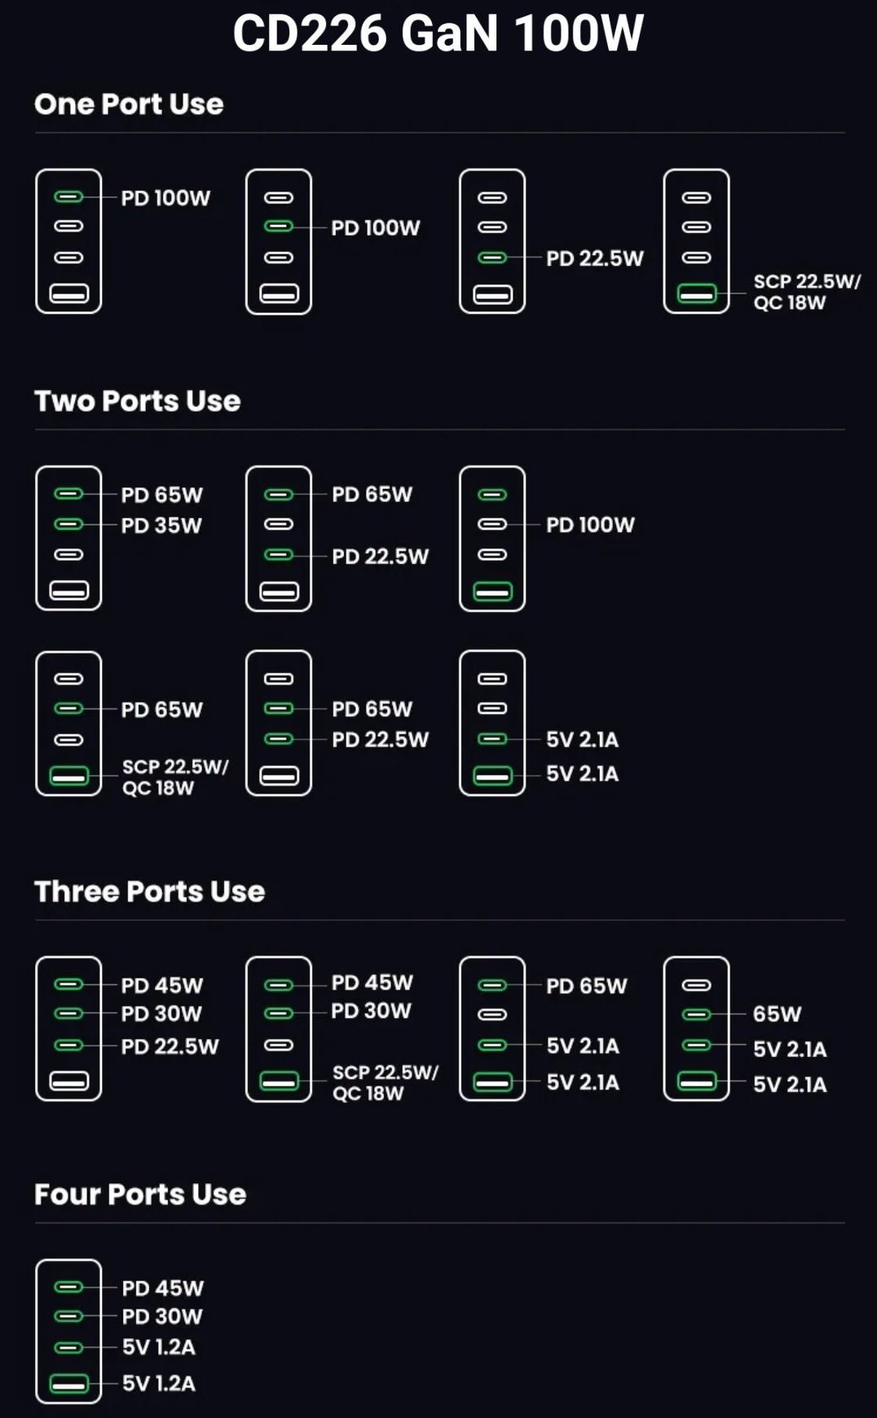The height and width of the screenshot is (1418, 877).
Task: Select the Two Ports Use heading
Action: [138, 401]
